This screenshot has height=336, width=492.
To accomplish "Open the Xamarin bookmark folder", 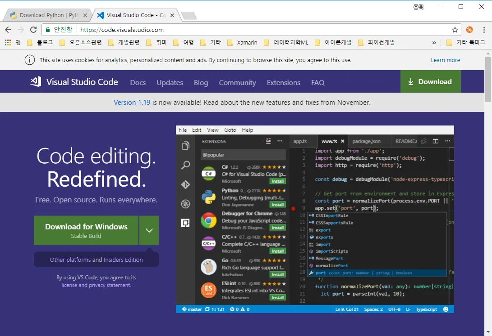I will pyautogui.click(x=242, y=43).
